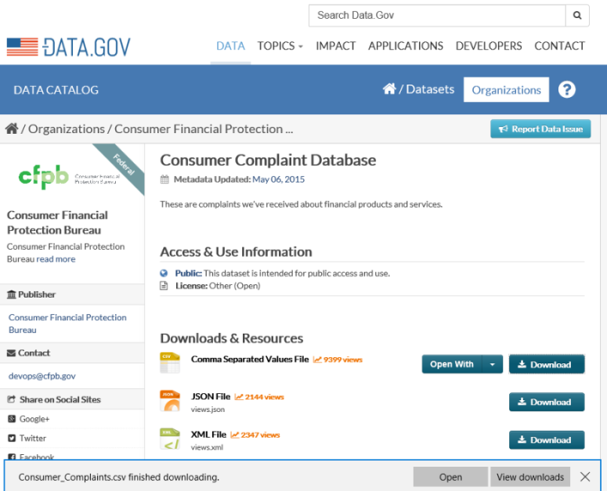This screenshot has height=491, width=607.
Task: Click the JSON file icon
Action: tap(170, 401)
